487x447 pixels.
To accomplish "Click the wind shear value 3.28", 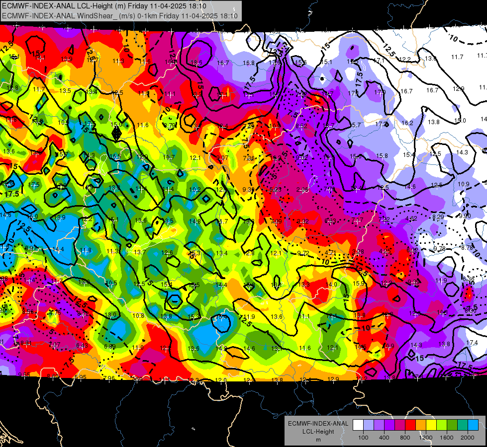I will [x=358, y=251].
